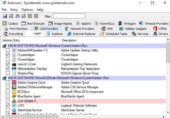Viewport: 170px width, 118px height.
Task: Click the horizontal scrollbar right arrow
Action: pos(163,116)
